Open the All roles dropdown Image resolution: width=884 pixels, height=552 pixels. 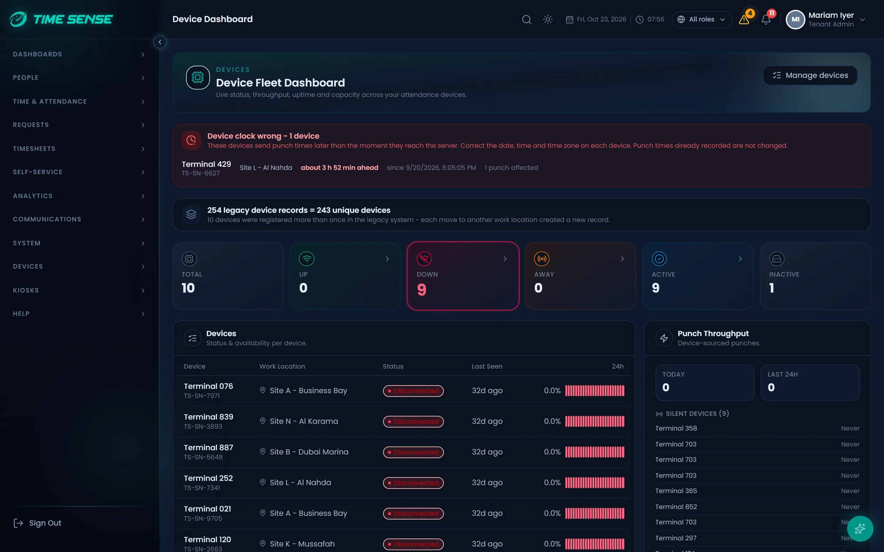[x=702, y=19]
